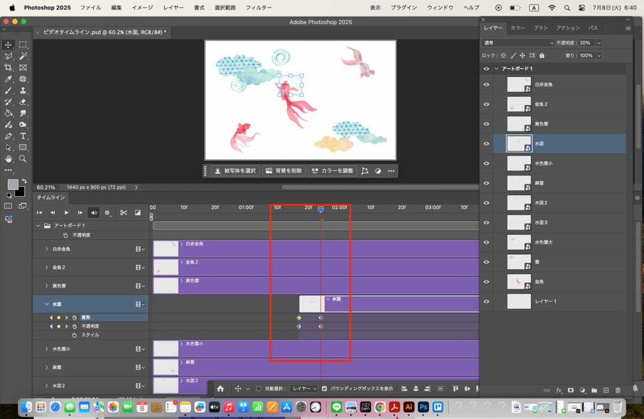The width and height of the screenshot is (644, 419).
Task: Click the 変形 keyframe stopwatch
Action: click(x=74, y=318)
